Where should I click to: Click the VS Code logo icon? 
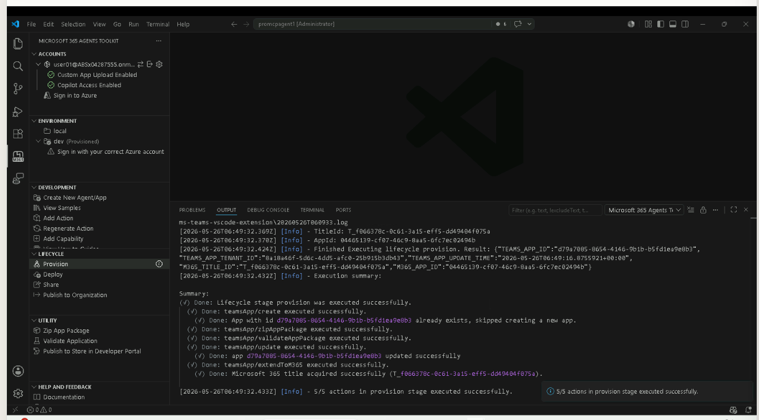pos(16,24)
